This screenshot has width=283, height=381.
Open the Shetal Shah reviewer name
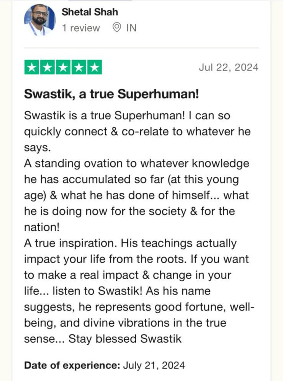point(90,12)
